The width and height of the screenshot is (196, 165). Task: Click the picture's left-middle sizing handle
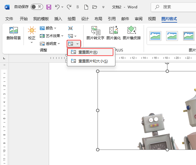[x=98, y=110]
